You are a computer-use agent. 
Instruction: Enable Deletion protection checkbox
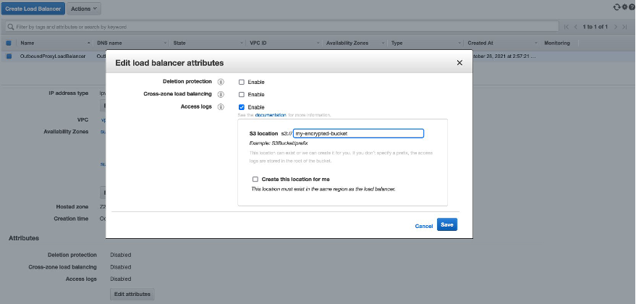(242, 82)
